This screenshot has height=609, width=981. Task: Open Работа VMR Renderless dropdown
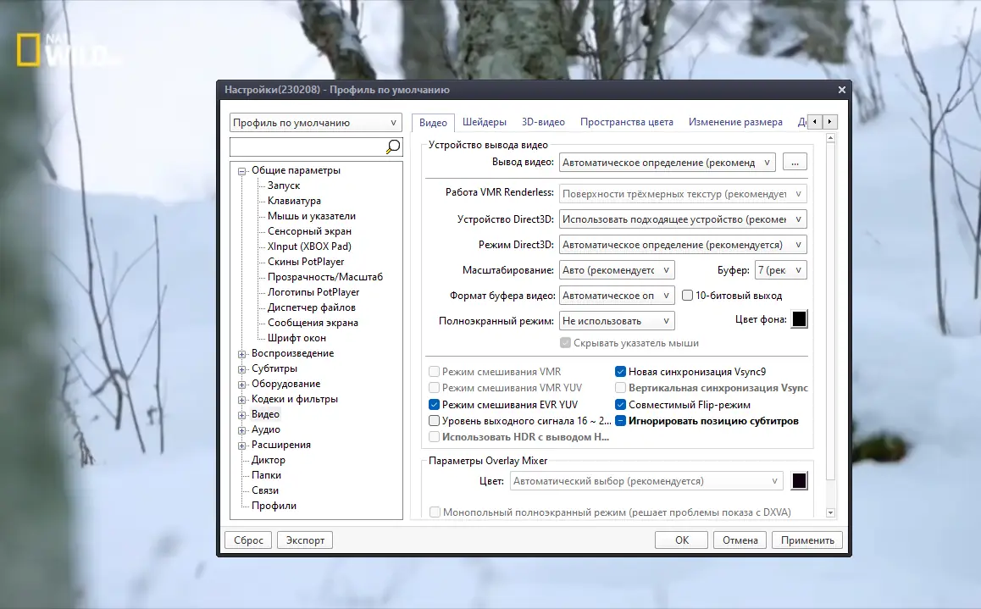pyautogui.click(x=683, y=194)
